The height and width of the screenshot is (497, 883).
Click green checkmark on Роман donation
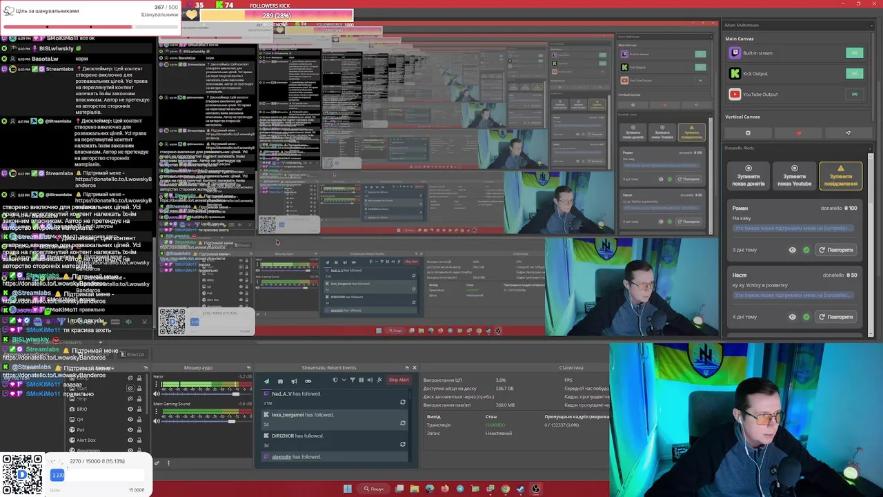click(806, 250)
